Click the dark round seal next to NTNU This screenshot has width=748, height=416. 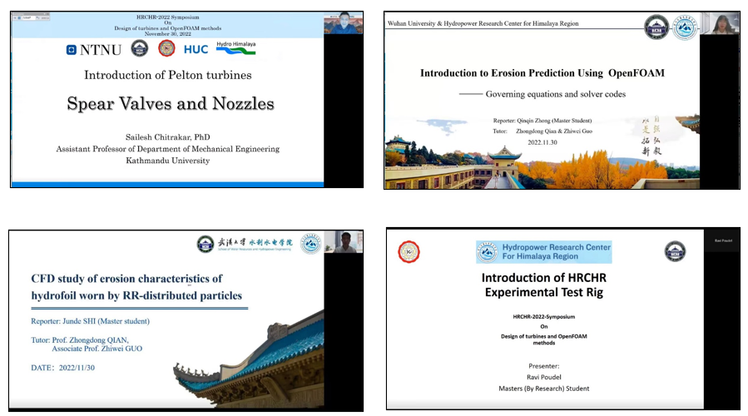tap(140, 49)
